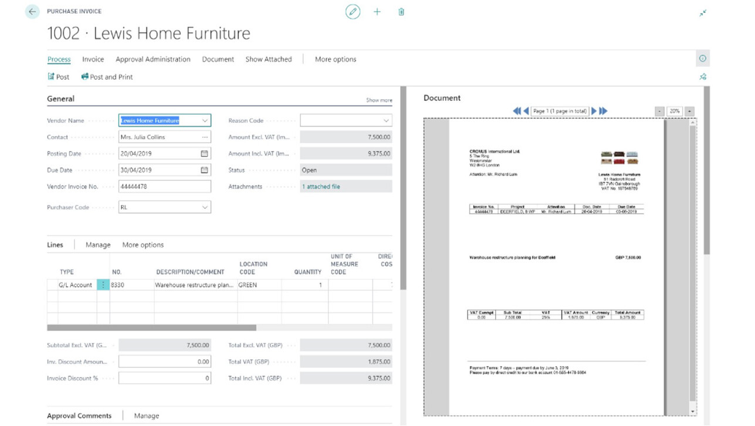This screenshot has width=755, height=426.
Task: Delete invoice using trash icon
Action: pos(401,12)
